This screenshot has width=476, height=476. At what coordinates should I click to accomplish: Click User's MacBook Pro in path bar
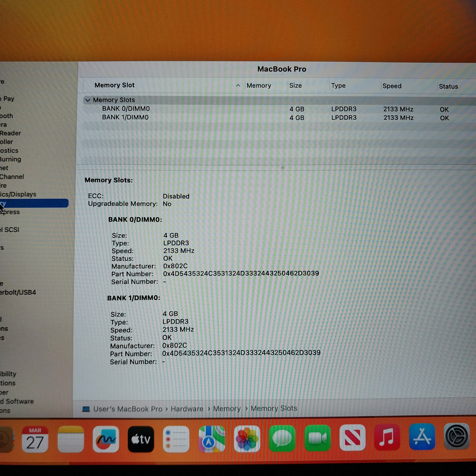point(128,409)
